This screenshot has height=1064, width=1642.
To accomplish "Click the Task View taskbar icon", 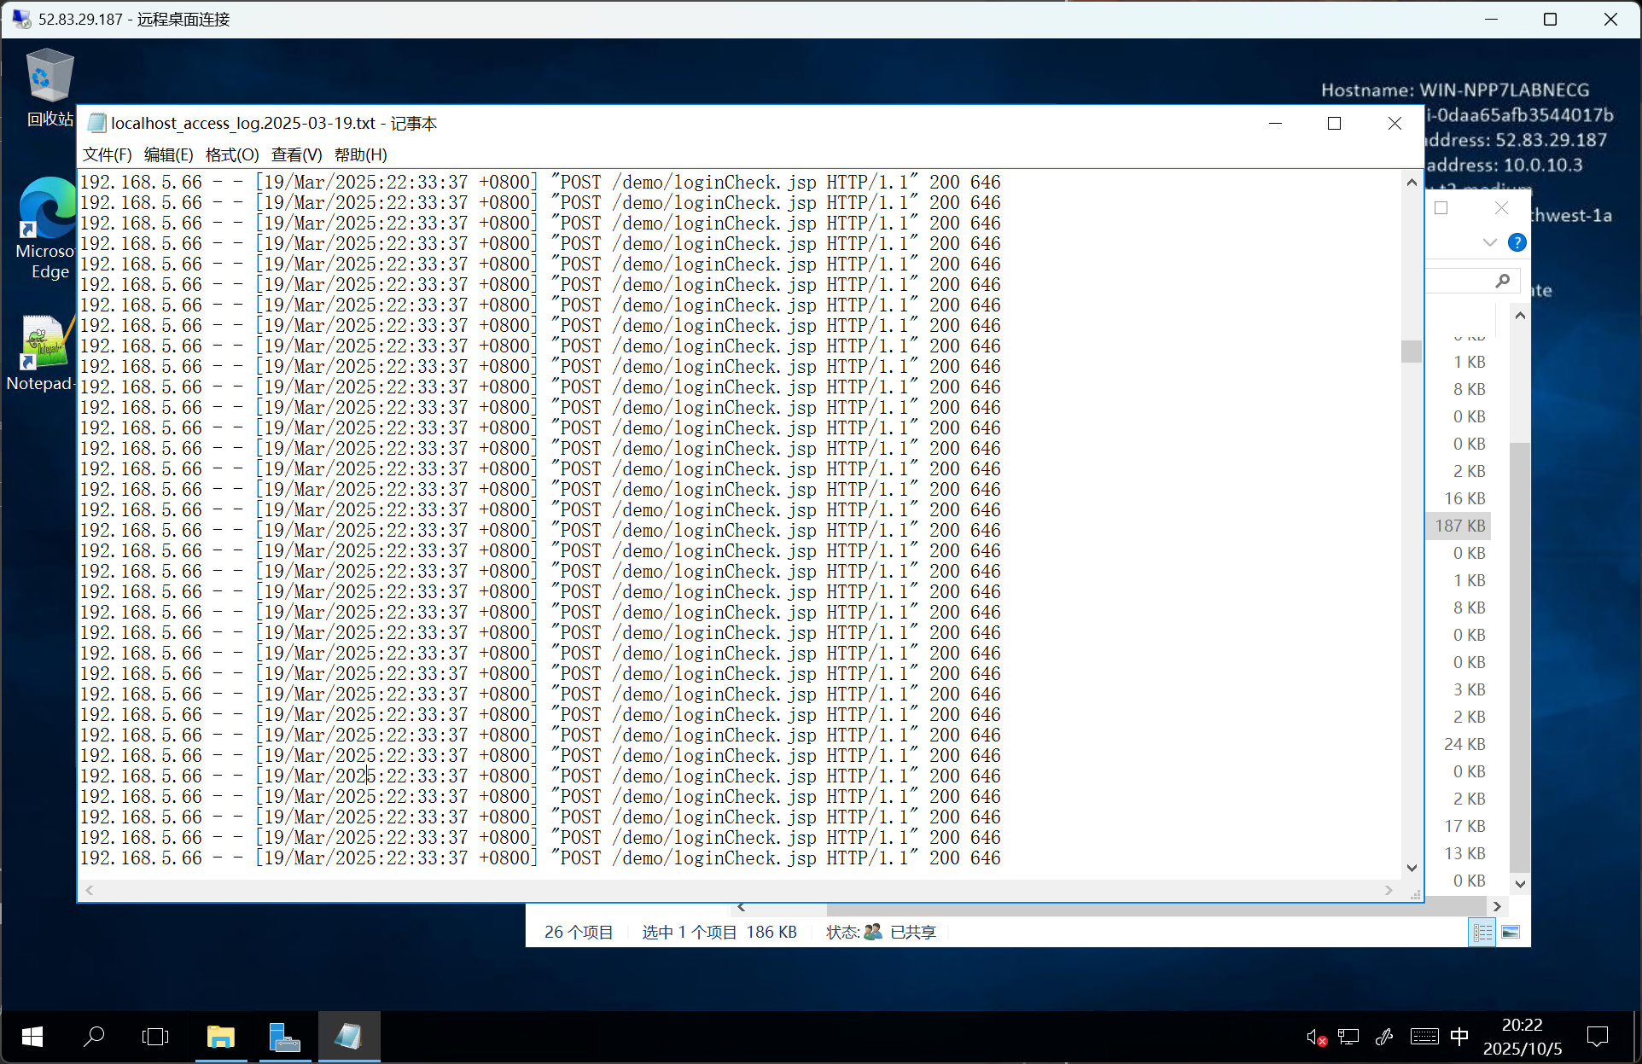I will click(155, 1037).
